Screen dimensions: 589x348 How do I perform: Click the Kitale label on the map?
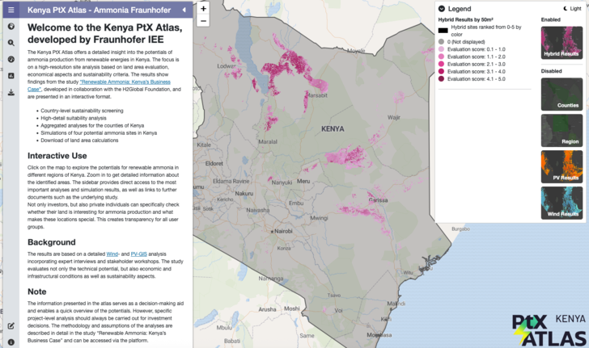(204, 145)
